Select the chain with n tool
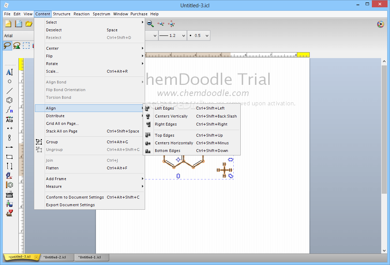390x265 pixels. coord(9,110)
